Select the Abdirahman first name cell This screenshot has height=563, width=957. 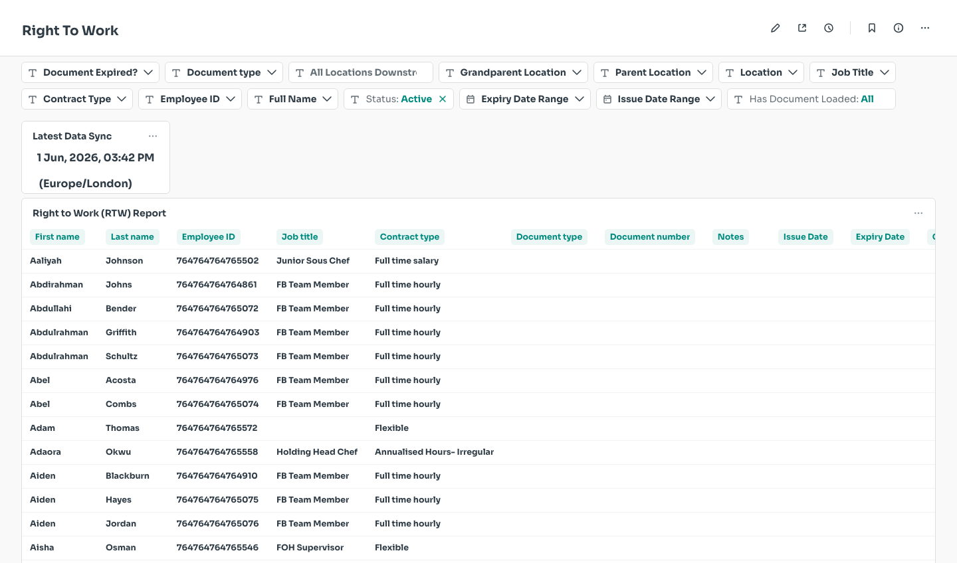pos(56,285)
